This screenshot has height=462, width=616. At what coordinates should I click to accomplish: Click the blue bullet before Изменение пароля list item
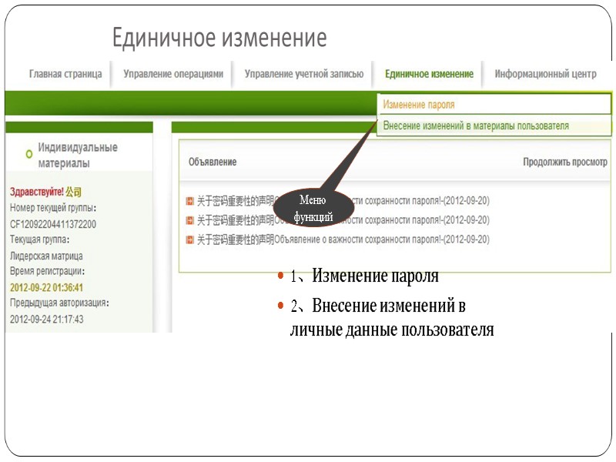point(280,276)
